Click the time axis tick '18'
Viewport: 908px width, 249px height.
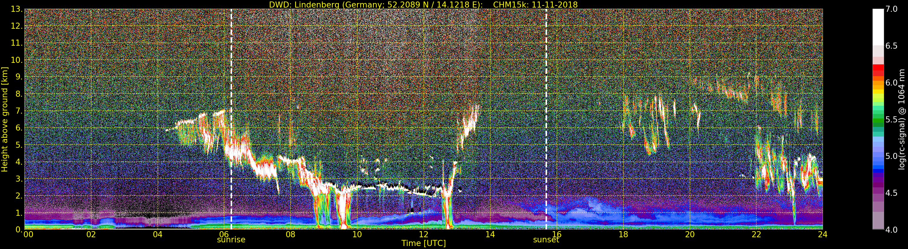tap(623, 234)
